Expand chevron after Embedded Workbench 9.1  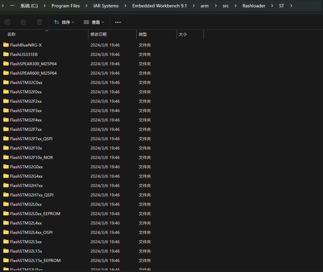[x=194, y=6]
